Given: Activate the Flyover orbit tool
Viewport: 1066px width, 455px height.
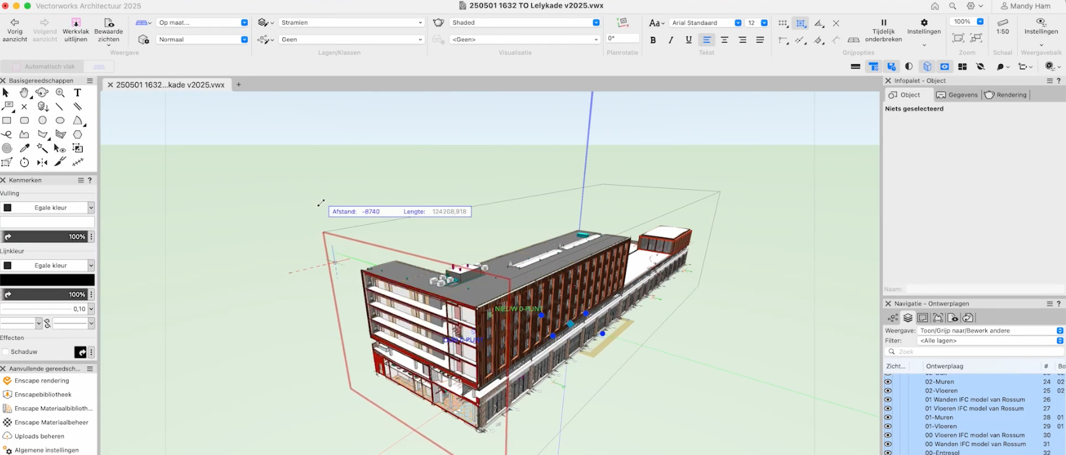Looking at the screenshot, I should coord(42,93).
